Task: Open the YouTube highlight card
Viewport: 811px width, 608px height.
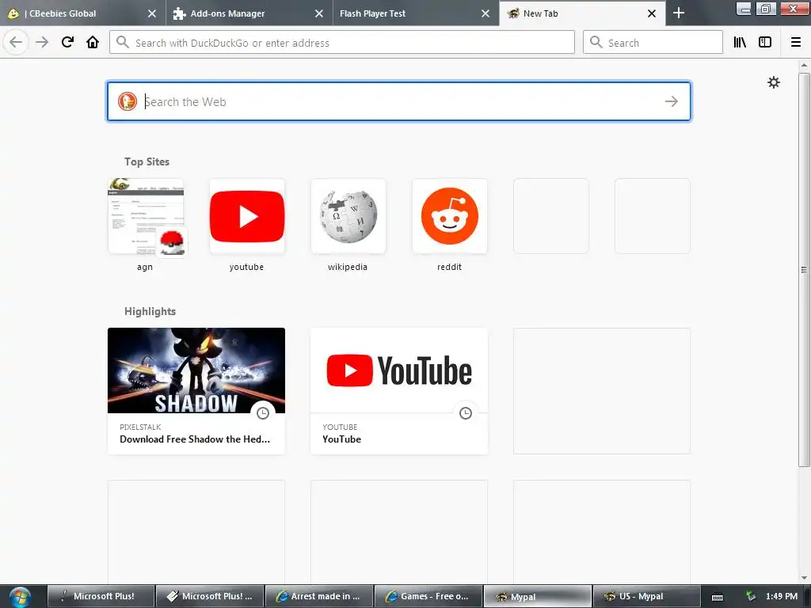Action: tap(399, 391)
